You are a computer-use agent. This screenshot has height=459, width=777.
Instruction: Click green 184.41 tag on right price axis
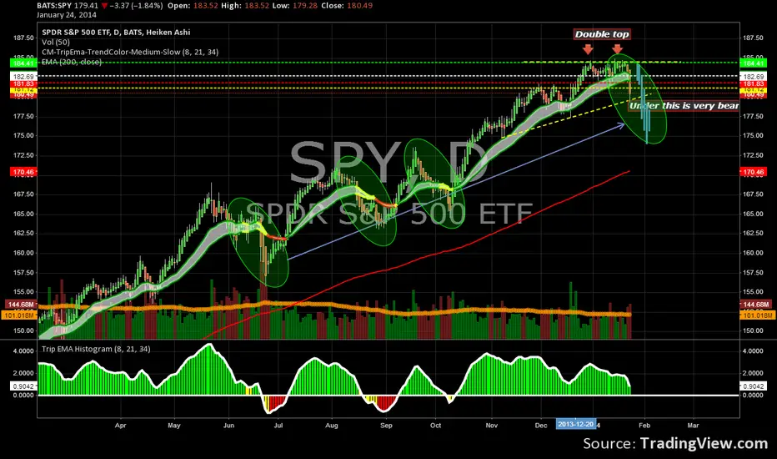coord(753,63)
